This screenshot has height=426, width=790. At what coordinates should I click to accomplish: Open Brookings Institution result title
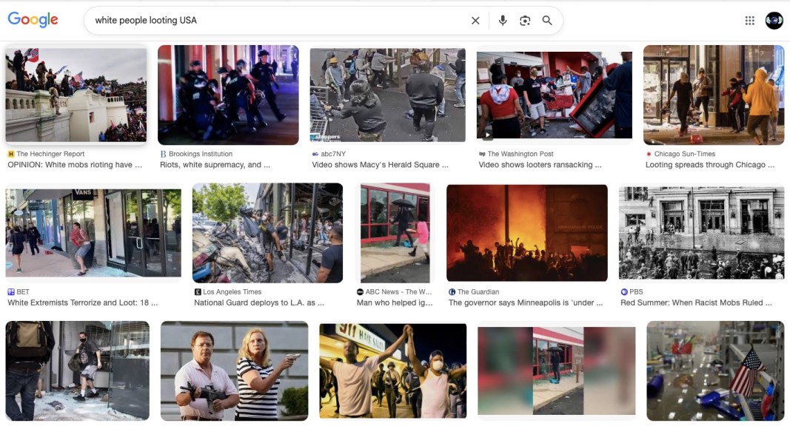(x=215, y=165)
